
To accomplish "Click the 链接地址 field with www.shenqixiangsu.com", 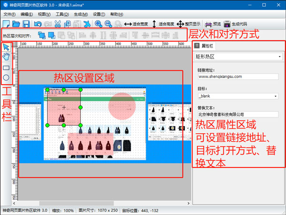I will 238,77.
